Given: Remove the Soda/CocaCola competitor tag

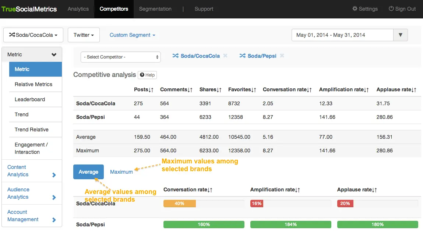Looking at the screenshot, I should [225, 56].
